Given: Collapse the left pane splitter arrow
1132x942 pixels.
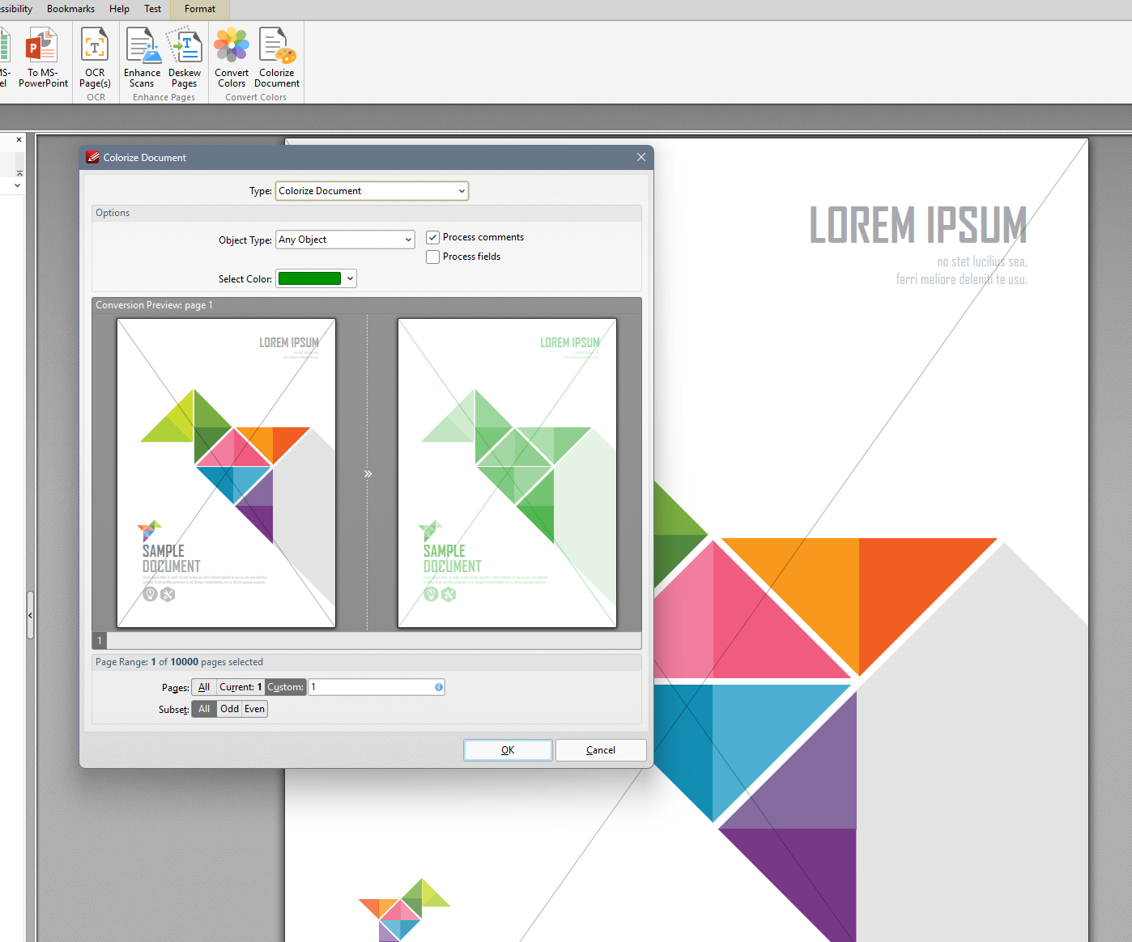Looking at the screenshot, I should [30, 615].
